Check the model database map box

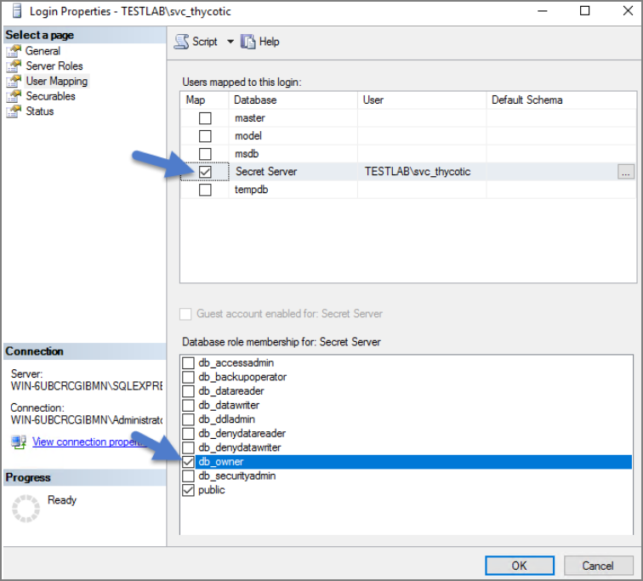(x=205, y=136)
